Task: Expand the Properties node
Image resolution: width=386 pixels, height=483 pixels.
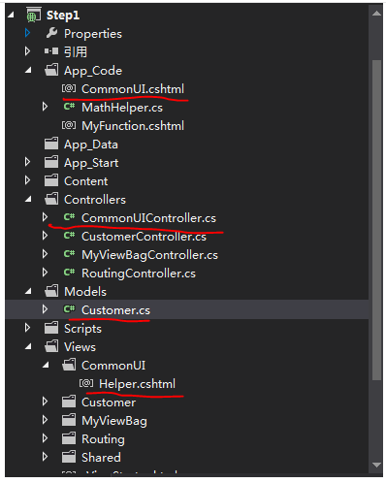Action: [x=27, y=33]
